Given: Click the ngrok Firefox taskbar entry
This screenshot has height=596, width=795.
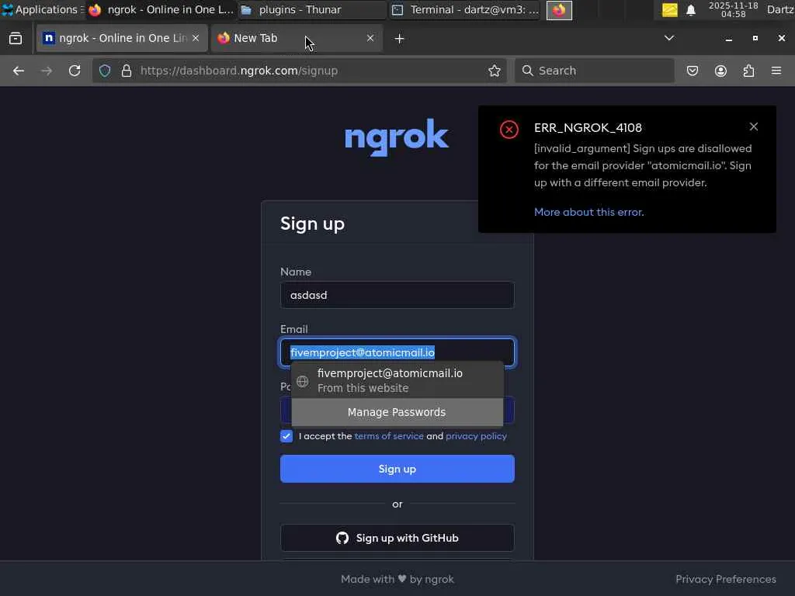Looking at the screenshot, I should point(161,9).
